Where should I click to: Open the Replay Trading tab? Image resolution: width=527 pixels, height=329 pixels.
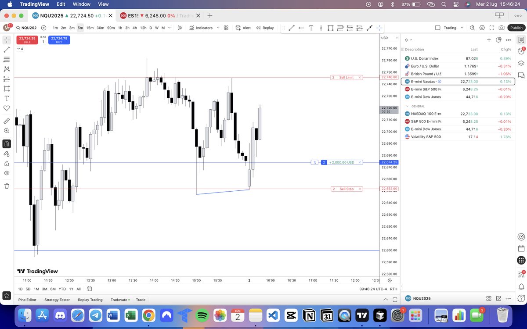click(90, 300)
